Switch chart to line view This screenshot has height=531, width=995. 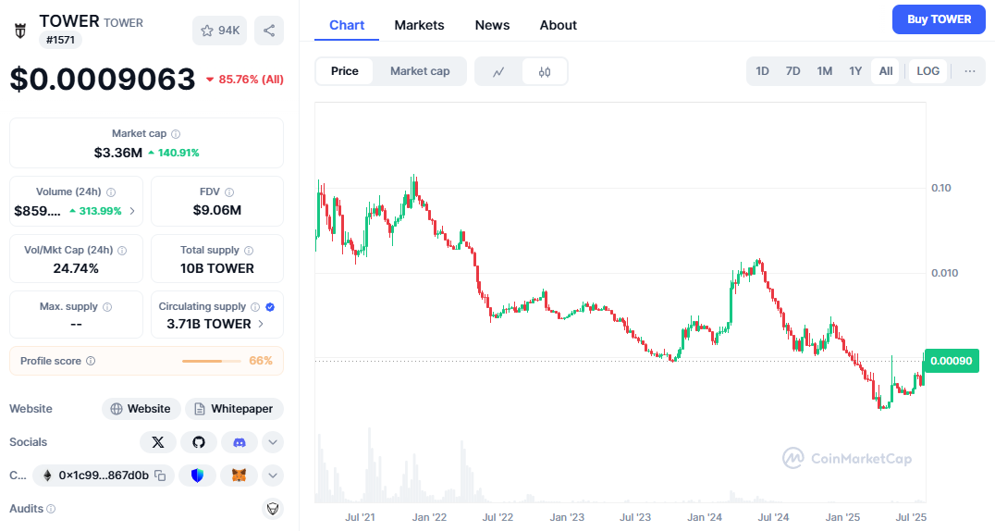(498, 71)
